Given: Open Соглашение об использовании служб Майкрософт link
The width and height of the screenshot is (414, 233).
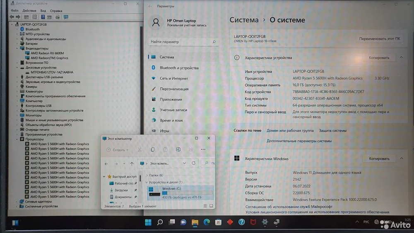Looking at the screenshot, I should 289,207.
